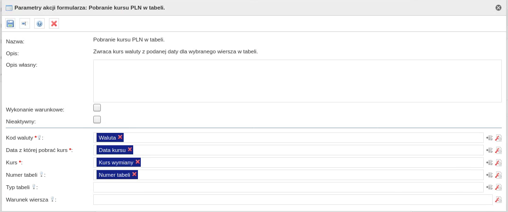508x212 pixels.
Task: Open variable picker for Kod waluty row
Action: point(489,138)
